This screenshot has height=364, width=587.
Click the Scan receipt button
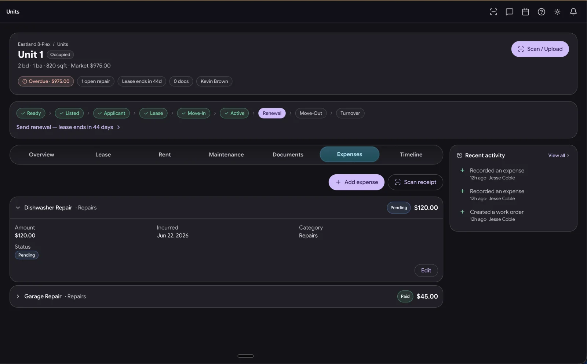point(415,182)
